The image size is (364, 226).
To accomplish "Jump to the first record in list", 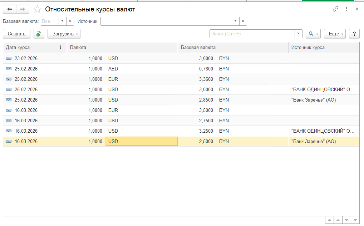I will tap(329, 220).
